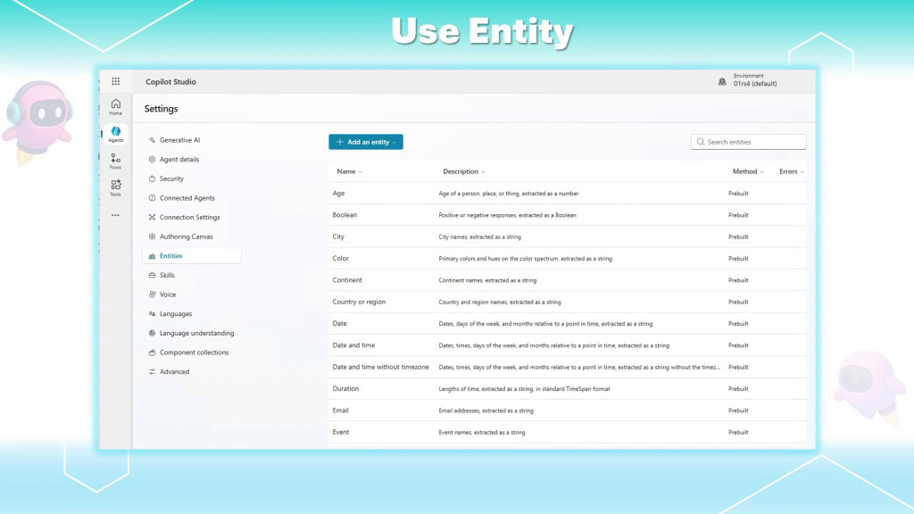Click the Copilot Studio title
914x514 pixels.
click(x=170, y=81)
